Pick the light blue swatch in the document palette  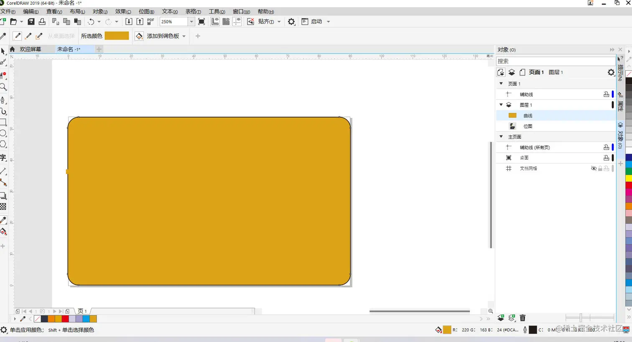86,319
